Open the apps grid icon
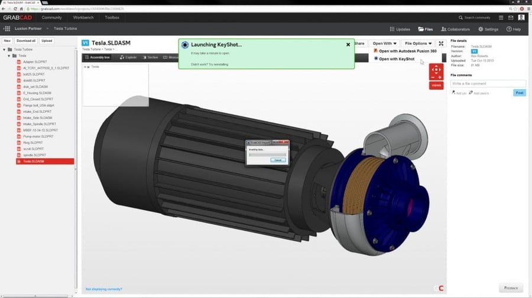Viewport: 532px width, 298px height. point(7,29)
